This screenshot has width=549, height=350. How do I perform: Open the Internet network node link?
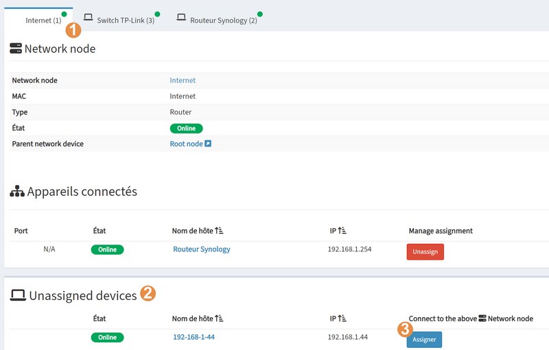[183, 80]
